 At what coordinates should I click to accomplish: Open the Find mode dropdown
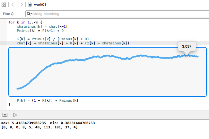pyautogui.click(x=8, y=14)
